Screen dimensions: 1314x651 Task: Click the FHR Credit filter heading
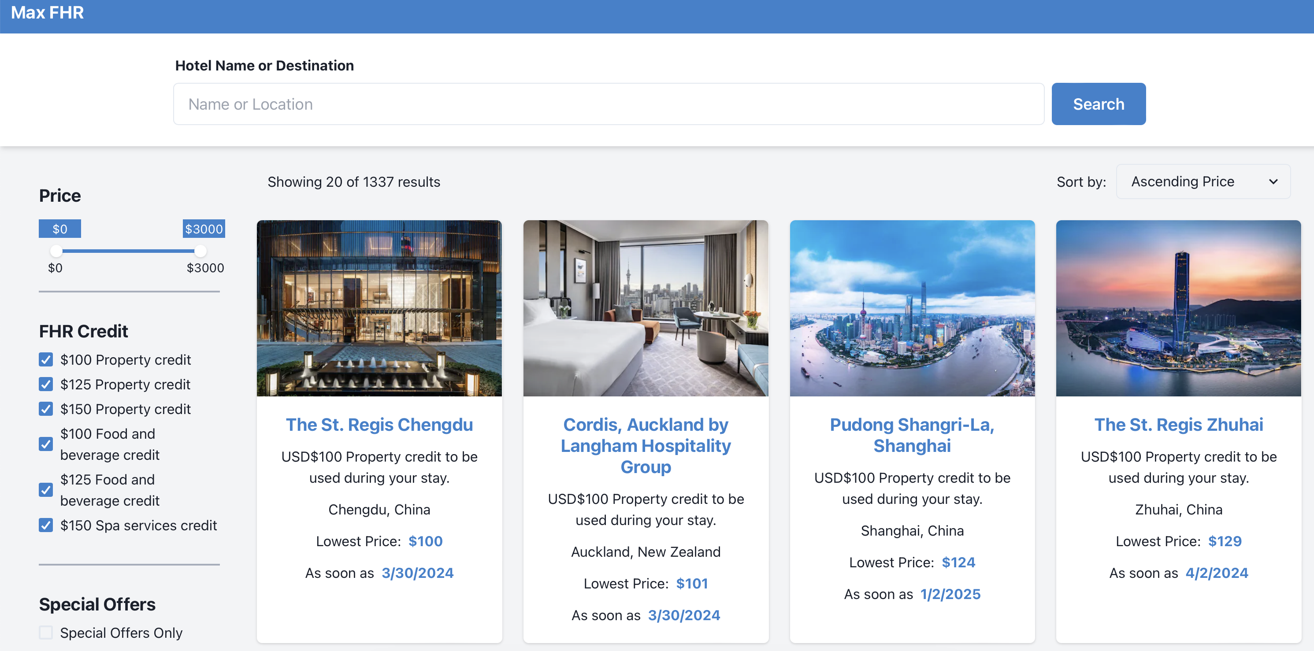point(83,331)
